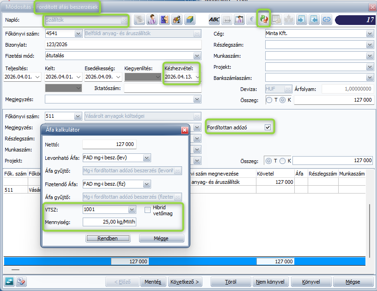The image size is (377, 291).
Task: Click the blue swap arrows icon at bottom-left
Action: point(9,281)
